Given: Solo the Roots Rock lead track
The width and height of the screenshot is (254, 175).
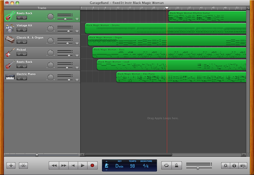Looking at the screenshot, I should 24,66.
